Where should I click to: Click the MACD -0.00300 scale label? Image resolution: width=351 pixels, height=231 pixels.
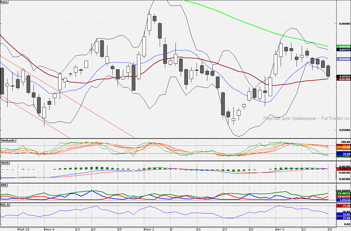pos(345,179)
